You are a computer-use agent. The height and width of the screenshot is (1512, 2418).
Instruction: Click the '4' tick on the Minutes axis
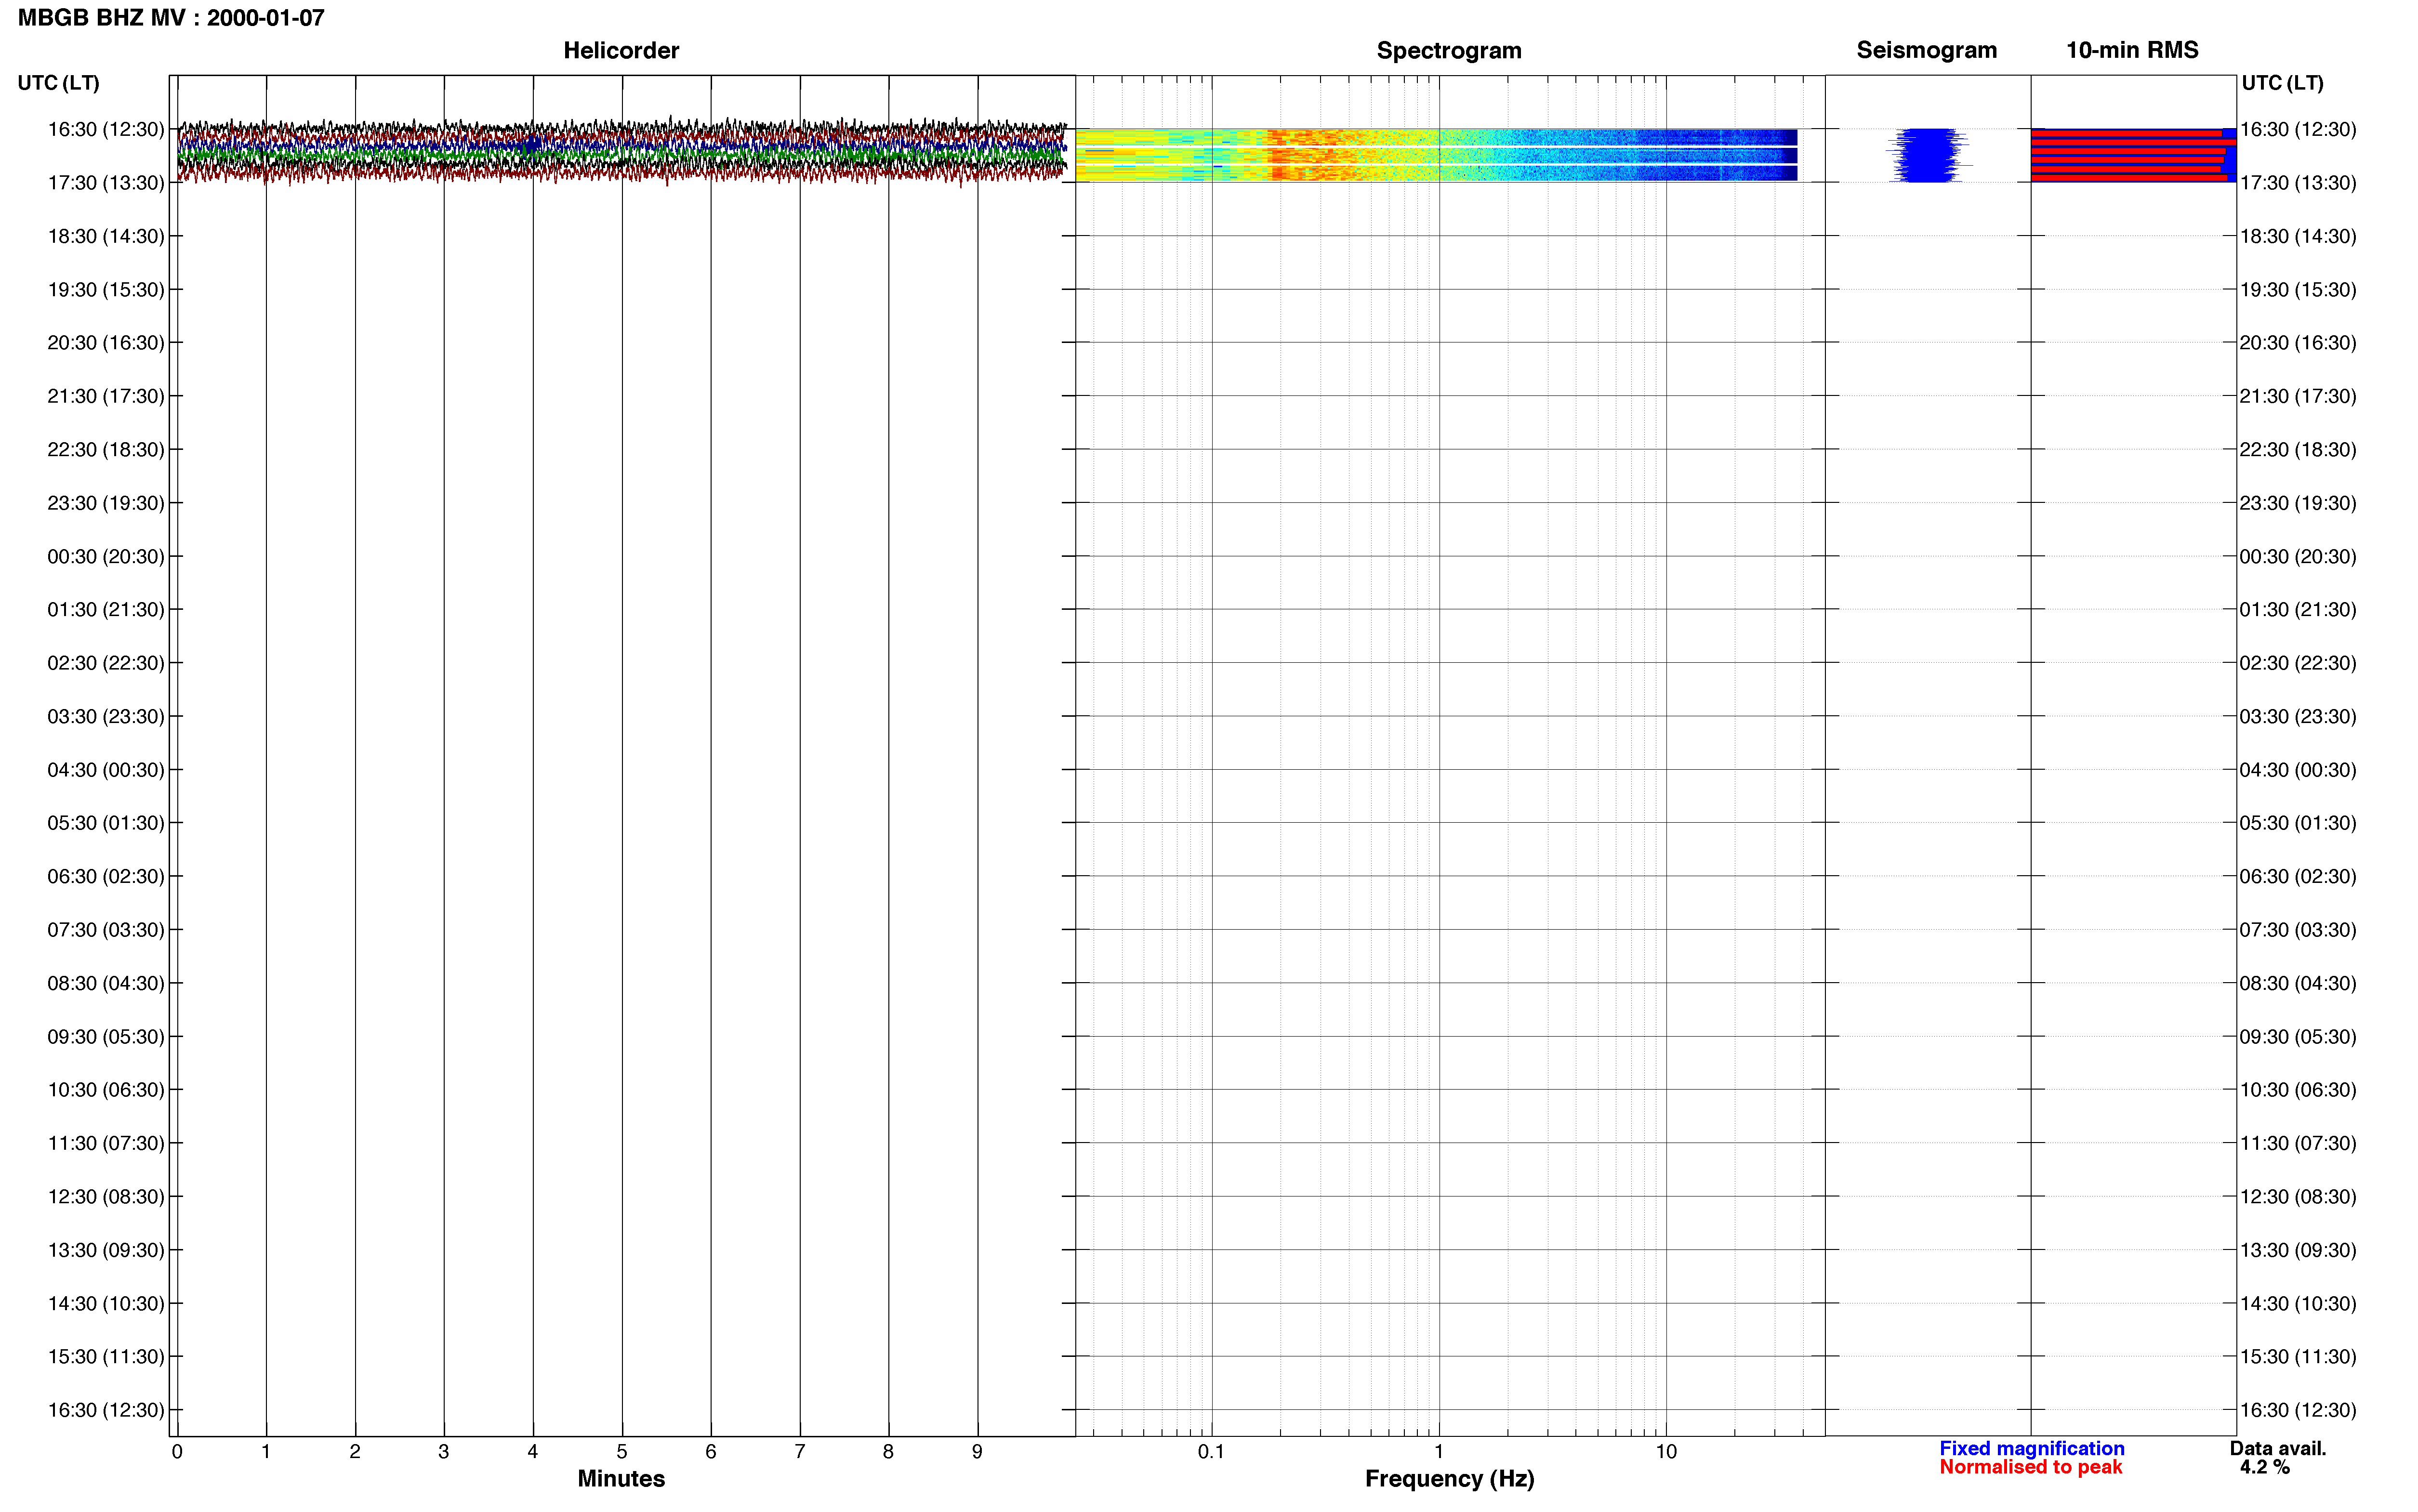click(533, 1452)
